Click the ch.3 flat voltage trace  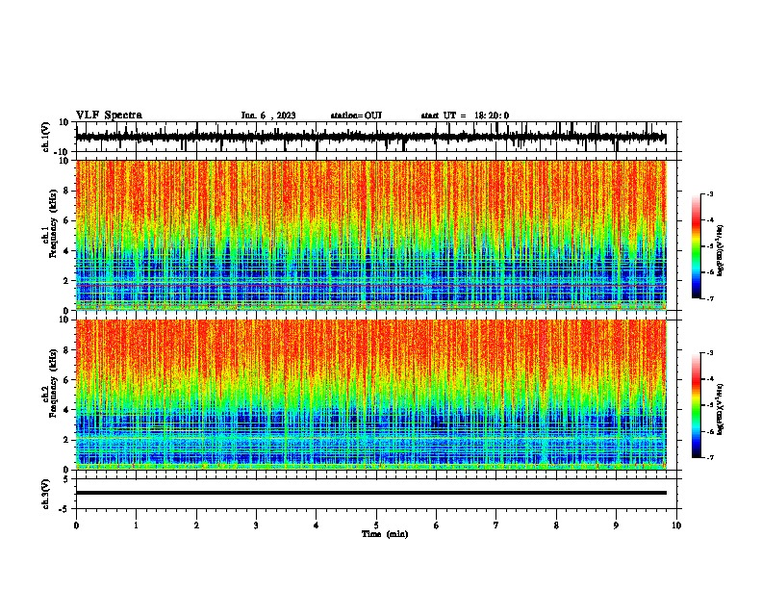pyautogui.click(x=370, y=493)
